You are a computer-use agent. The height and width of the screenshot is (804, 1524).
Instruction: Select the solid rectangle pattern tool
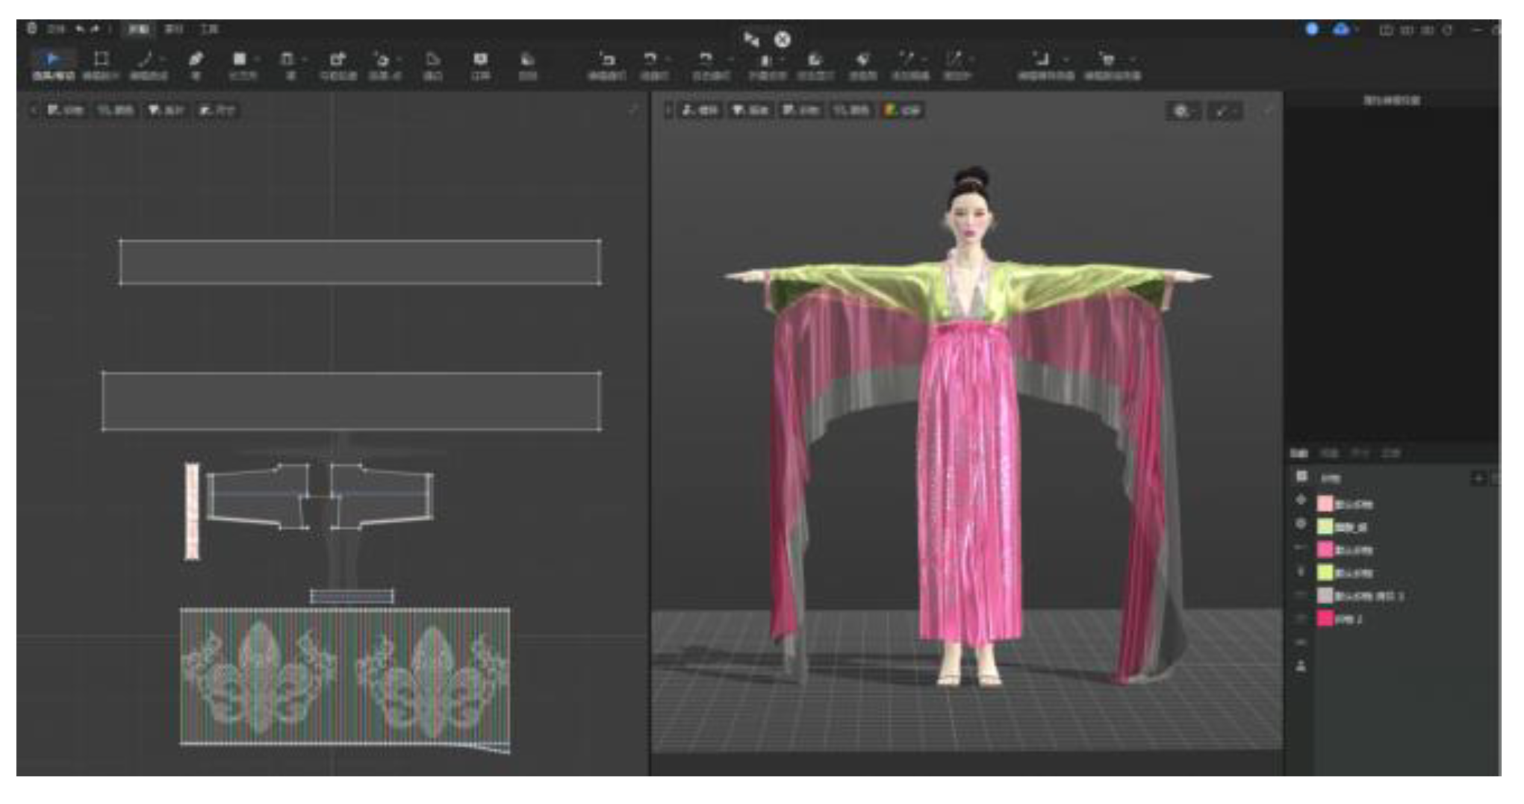[239, 60]
